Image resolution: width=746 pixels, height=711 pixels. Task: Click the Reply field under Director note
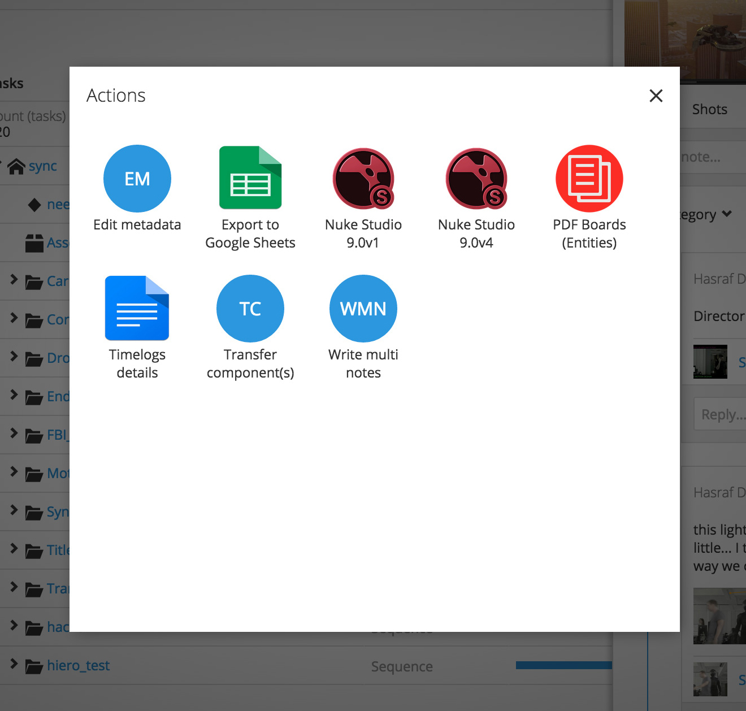coord(720,414)
